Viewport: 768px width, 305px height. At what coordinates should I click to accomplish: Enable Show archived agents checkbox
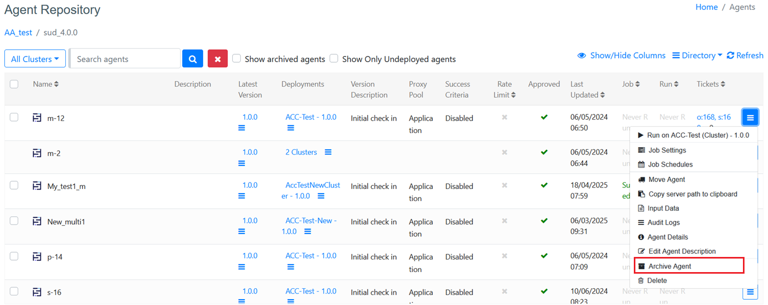click(237, 58)
